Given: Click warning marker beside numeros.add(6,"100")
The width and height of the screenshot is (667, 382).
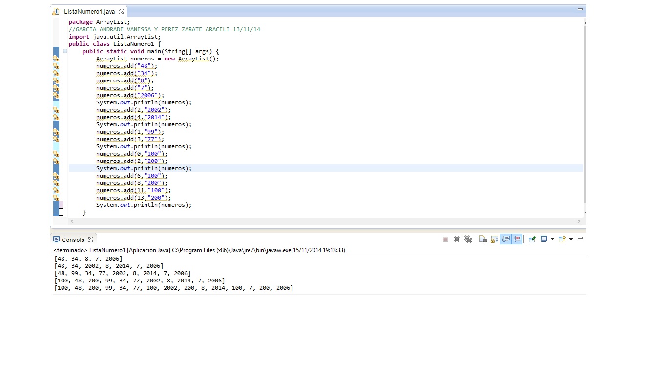Looking at the screenshot, I should pyautogui.click(x=56, y=176).
